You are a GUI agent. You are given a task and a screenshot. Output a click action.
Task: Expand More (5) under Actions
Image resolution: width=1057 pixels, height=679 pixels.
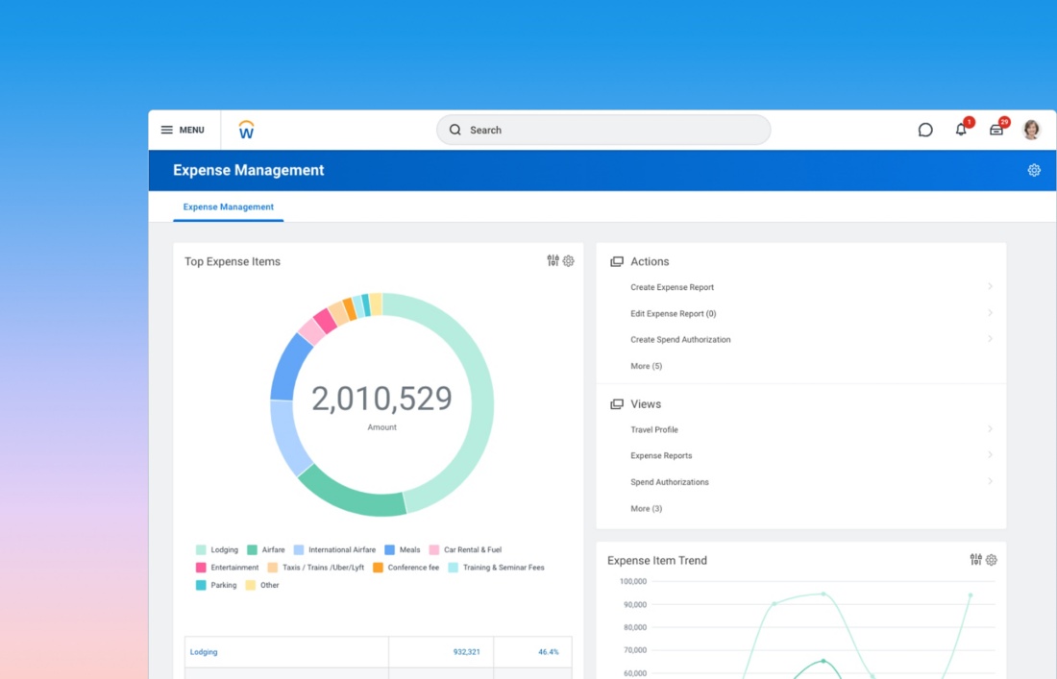(x=646, y=366)
